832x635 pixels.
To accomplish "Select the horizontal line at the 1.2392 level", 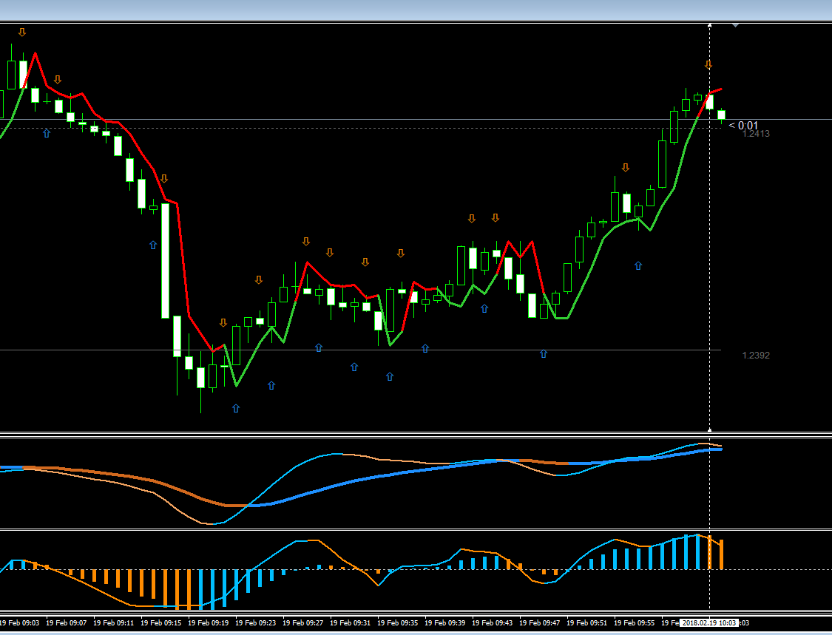I will coord(360,350).
